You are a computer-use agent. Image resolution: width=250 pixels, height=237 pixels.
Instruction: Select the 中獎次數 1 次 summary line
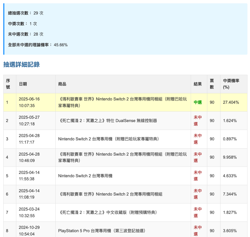point(22,24)
